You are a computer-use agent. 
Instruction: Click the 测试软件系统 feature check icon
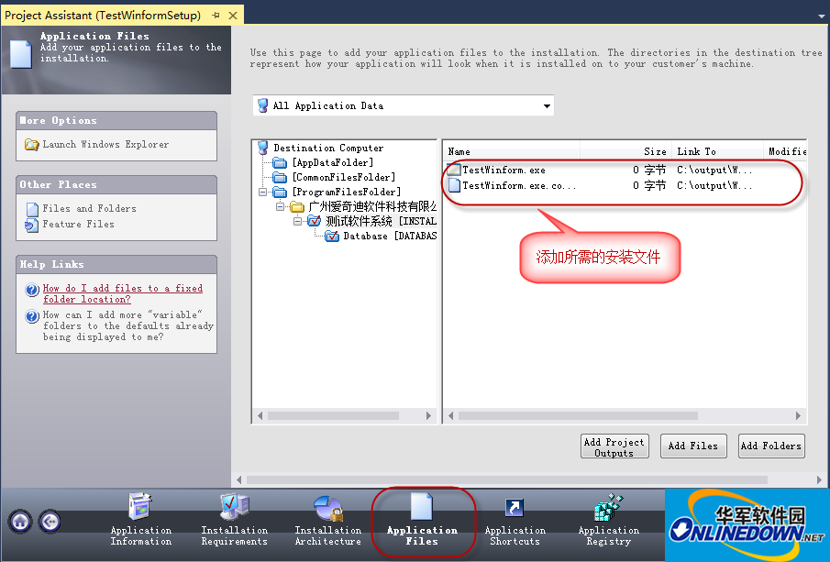pyautogui.click(x=314, y=221)
